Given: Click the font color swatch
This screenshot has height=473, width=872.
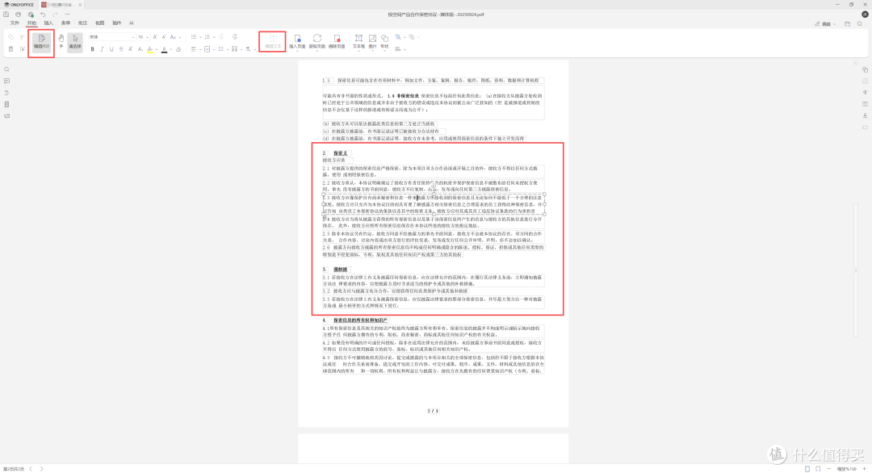Looking at the screenshot, I should tap(164, 49).
